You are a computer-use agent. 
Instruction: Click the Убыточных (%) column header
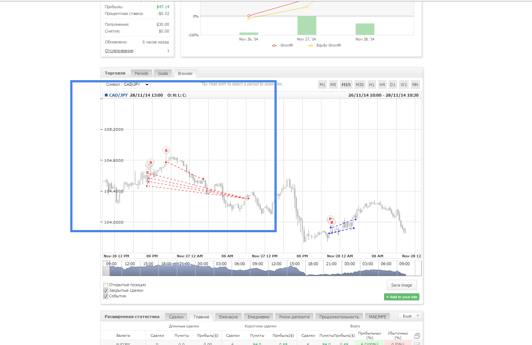(398, 335)
